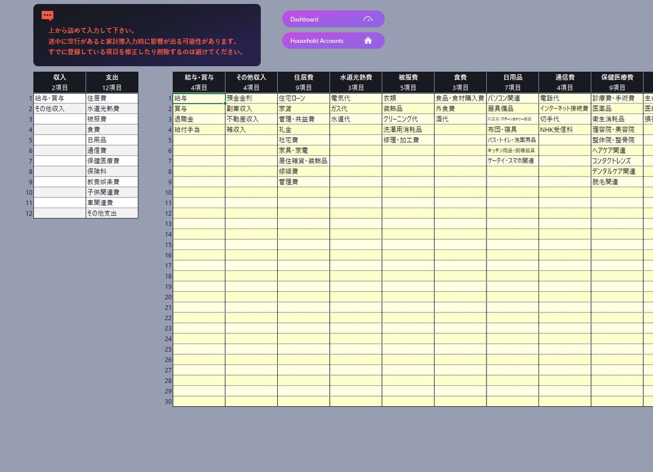This screenshot has height=472, width=653.
Task: Select the 雑収入 cell
Action: pos(252,130)
